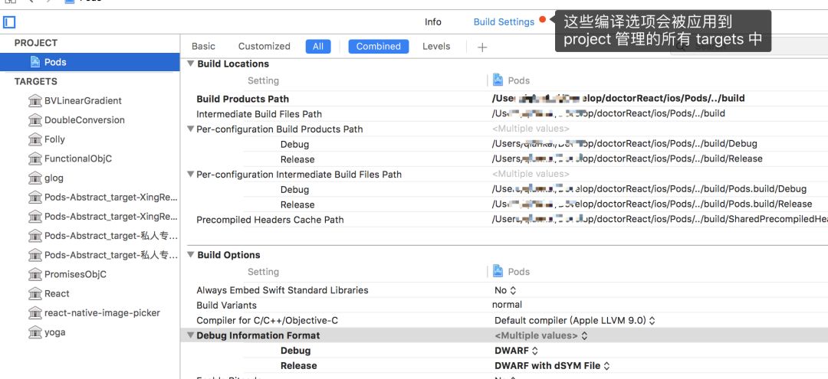The width and height of the screenshot is (828, 379).
Task: Click the BVLinearGradient target library icon
Action: (x=34, y=100)
